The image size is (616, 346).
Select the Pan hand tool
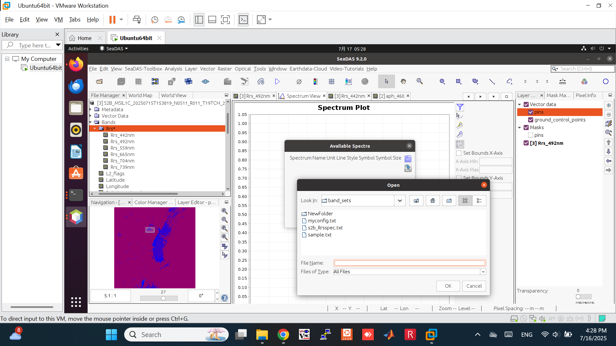point(403,82)
